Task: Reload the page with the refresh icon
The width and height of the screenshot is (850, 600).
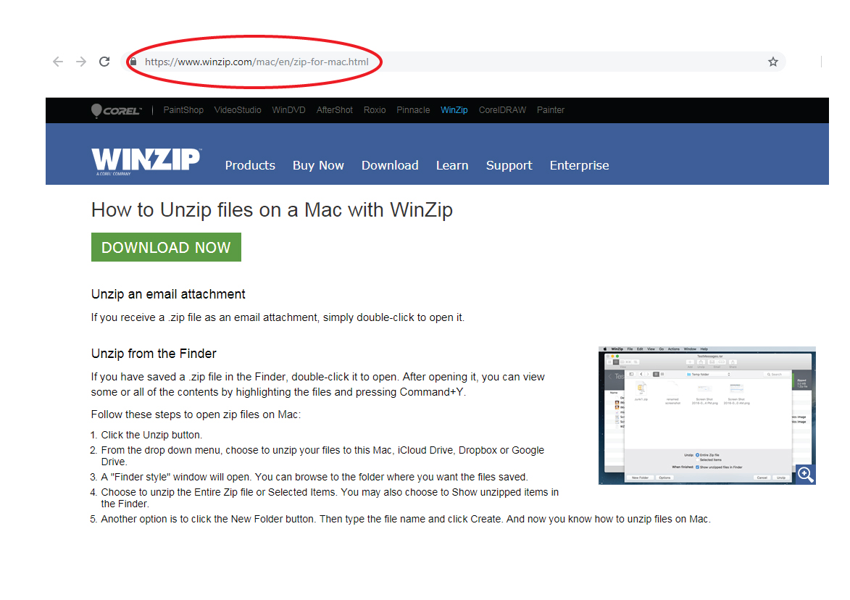Action: (104, 62)
